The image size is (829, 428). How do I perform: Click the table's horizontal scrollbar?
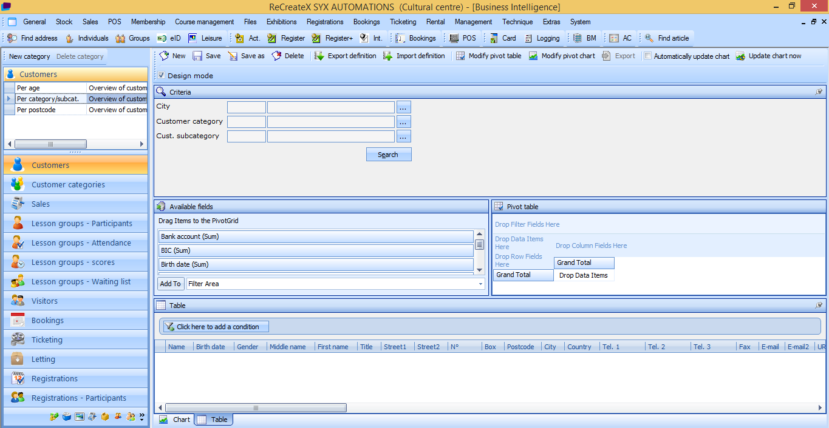click(255, 408)
